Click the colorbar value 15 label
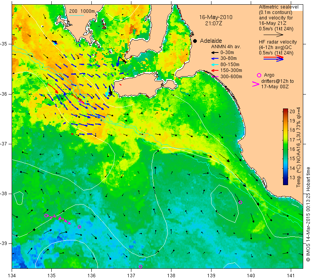The height and width of the screenshot is (280, 311). pyautogui.click(x=292, y=159)
